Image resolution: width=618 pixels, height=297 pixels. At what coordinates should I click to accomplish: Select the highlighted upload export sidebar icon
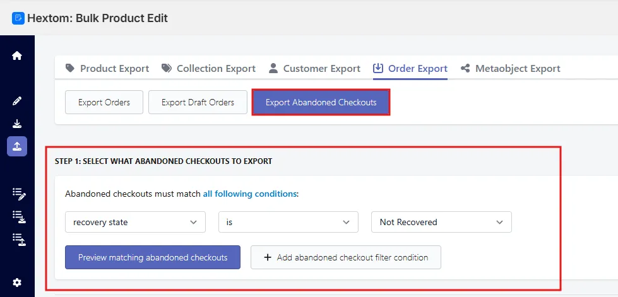point(17,146)
